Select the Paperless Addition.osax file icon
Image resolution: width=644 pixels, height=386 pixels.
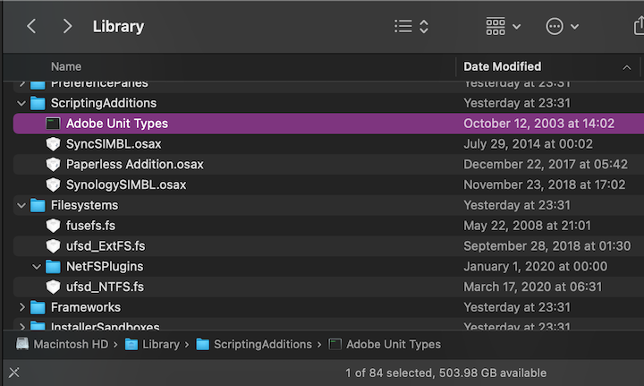(53, 165)
